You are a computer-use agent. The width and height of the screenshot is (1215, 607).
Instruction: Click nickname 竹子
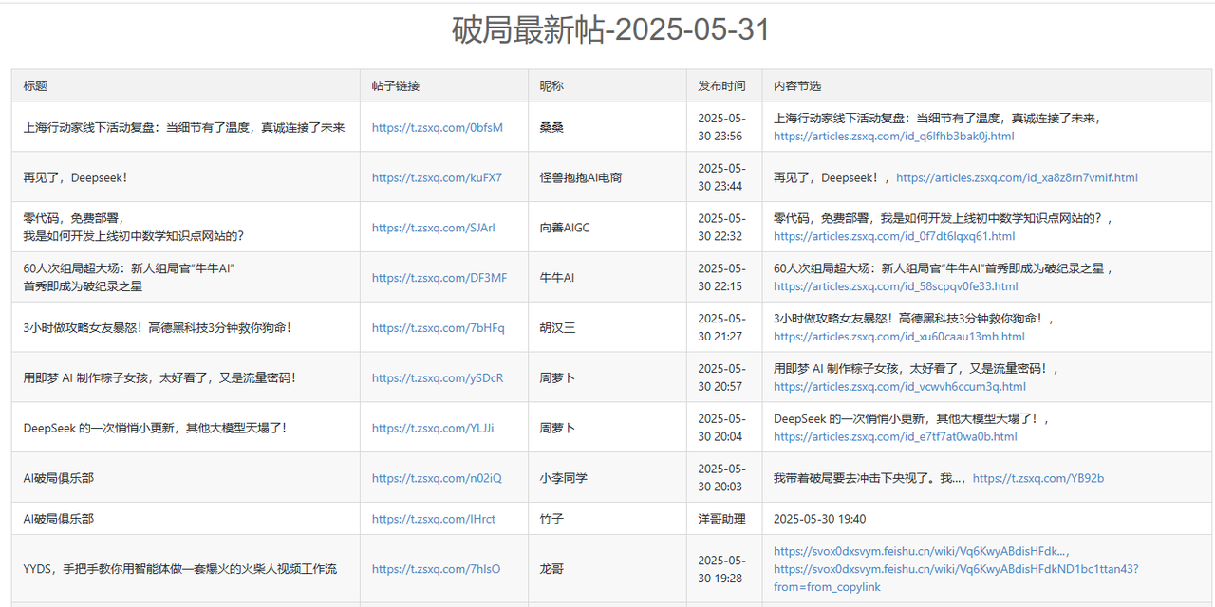point(551,519)
